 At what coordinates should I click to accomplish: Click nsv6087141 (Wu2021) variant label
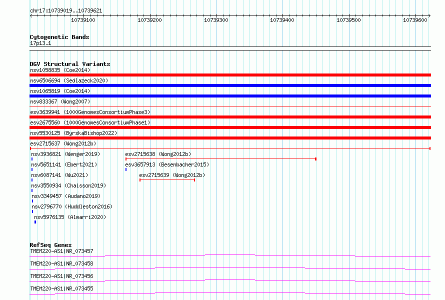coord(59,175)
